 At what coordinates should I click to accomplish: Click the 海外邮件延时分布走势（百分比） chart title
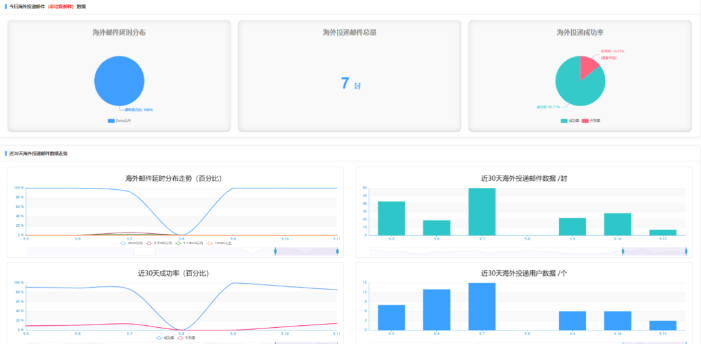[174, 178]
